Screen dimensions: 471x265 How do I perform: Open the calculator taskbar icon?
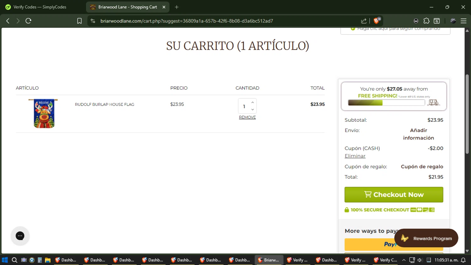coord(40,260)
